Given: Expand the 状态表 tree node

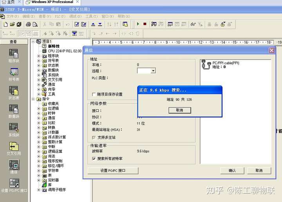Looking at the screenshot, I should click(39, 65).
